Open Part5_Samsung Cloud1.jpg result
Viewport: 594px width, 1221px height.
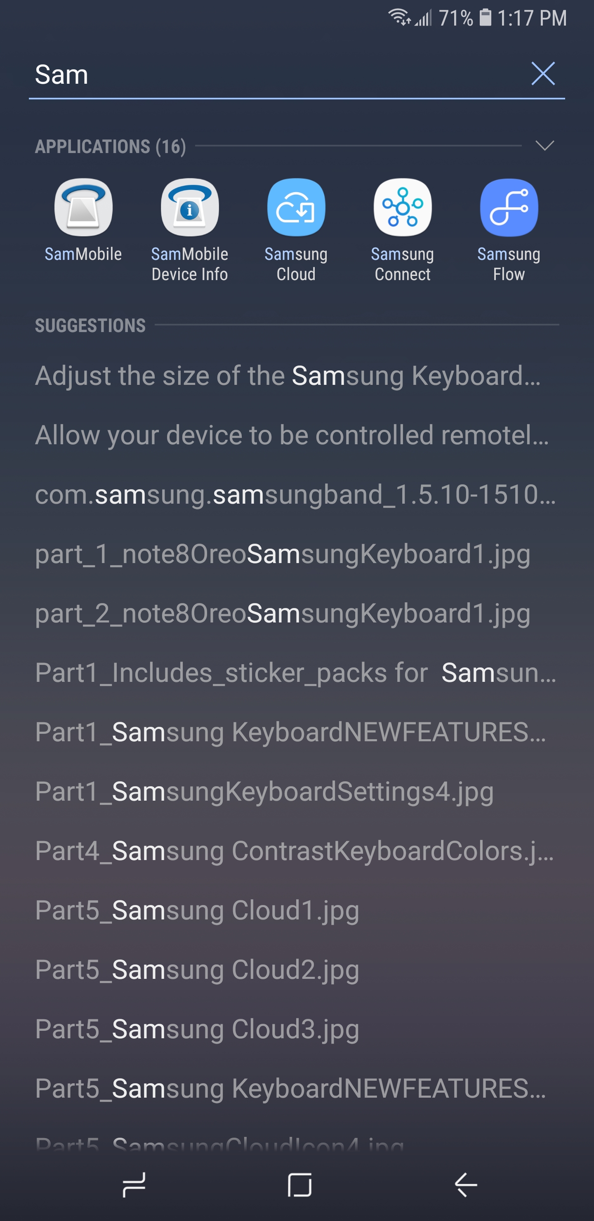click(x=197, y=910)
